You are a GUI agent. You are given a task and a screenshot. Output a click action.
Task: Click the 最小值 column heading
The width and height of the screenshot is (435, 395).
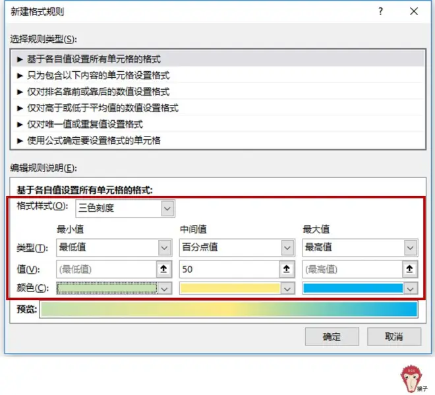(x=70, y=229)
